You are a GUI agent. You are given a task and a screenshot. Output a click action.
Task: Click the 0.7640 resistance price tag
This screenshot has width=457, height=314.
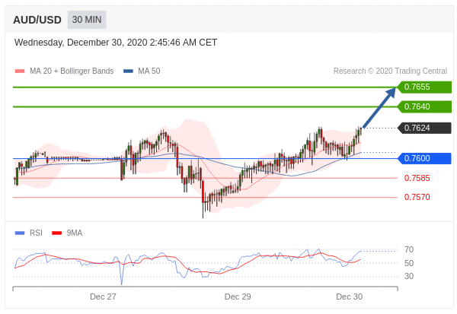[425, 106]
